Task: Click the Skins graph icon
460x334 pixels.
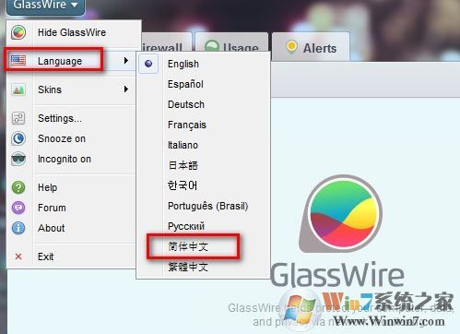Action: tap(18, 89)
